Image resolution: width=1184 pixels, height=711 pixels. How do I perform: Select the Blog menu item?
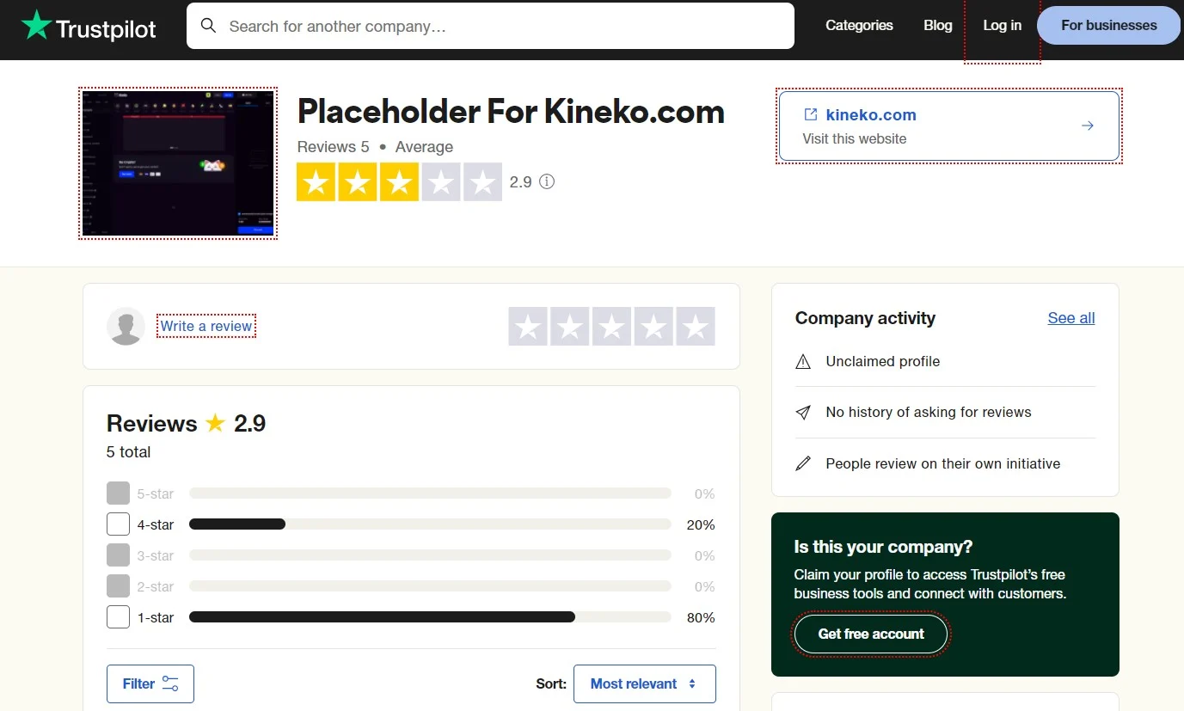coord(937,25)
